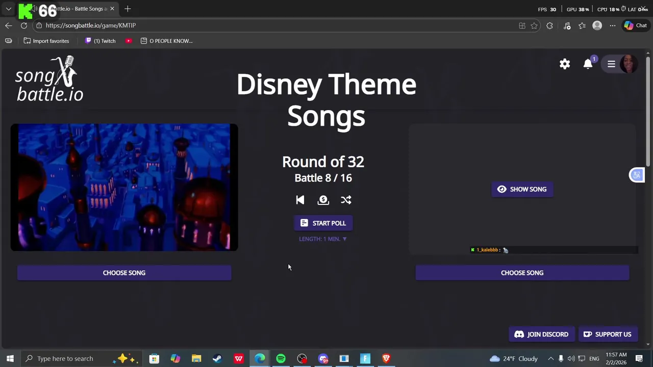
Task: Reveal the hidden right song
Action: pyautogui.click(x=522, y=189)
